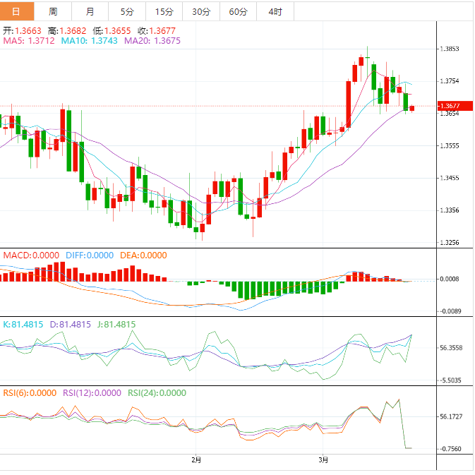Screen dimensions: 475x475
Task: Click the K:81.4815 KDJ label
Action: pyautogui.click(x=23, y=325)
